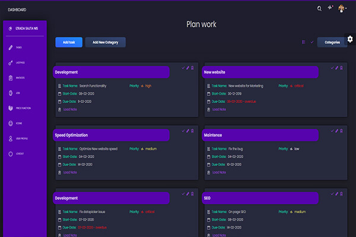Mark SEO card complete with checkmark
The image size is (356, 237).
tap(332, 194)
